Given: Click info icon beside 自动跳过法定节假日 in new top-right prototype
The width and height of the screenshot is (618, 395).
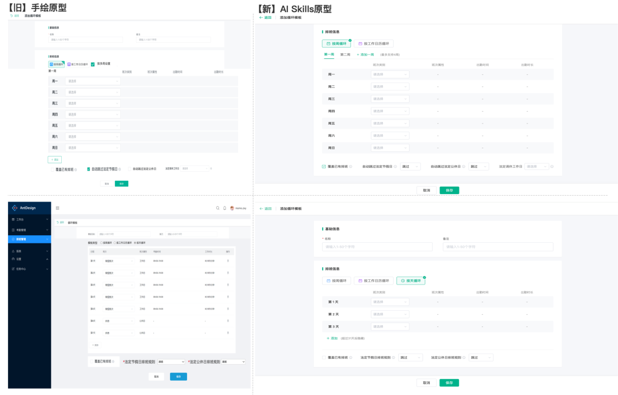Looking at the screenshot, I should 395,167.
